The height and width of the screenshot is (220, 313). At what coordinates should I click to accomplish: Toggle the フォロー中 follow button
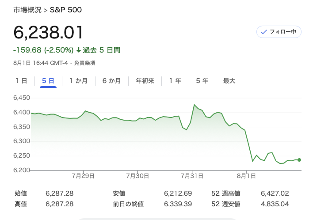click(279, 32)
